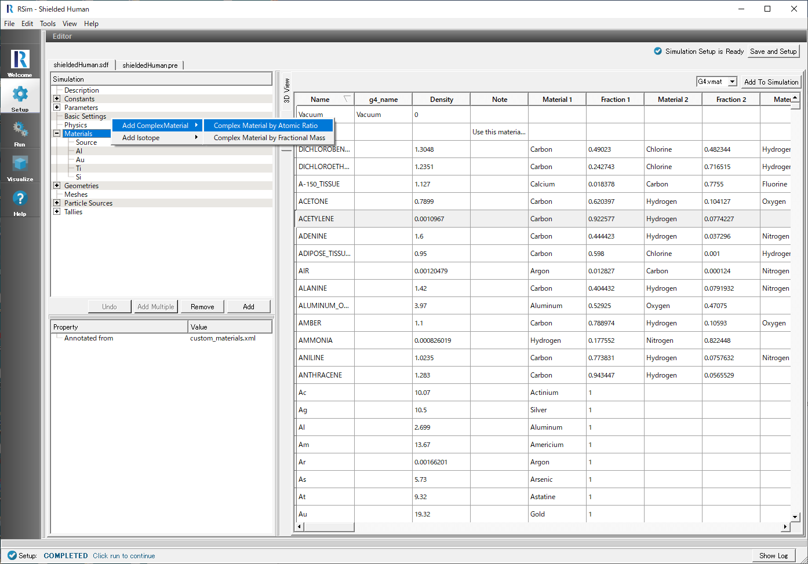Select the ANTHRACENE material name cell
The height and width of the screenshot is (564, 808).
(325, 375)
